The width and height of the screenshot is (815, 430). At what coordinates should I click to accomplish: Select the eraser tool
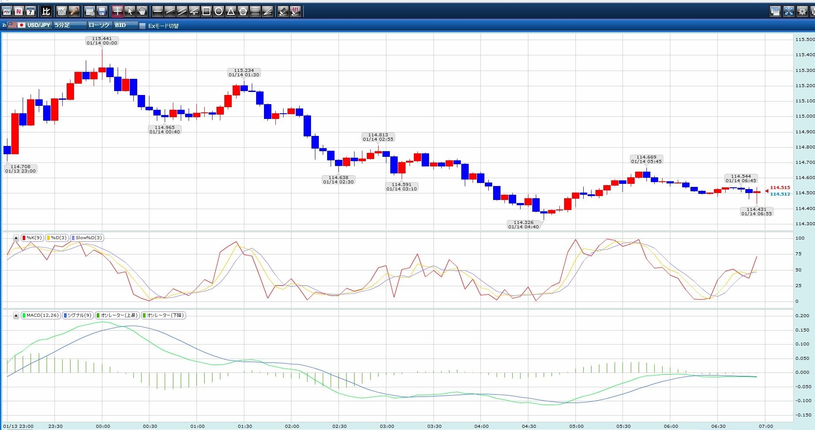[283, 11]
